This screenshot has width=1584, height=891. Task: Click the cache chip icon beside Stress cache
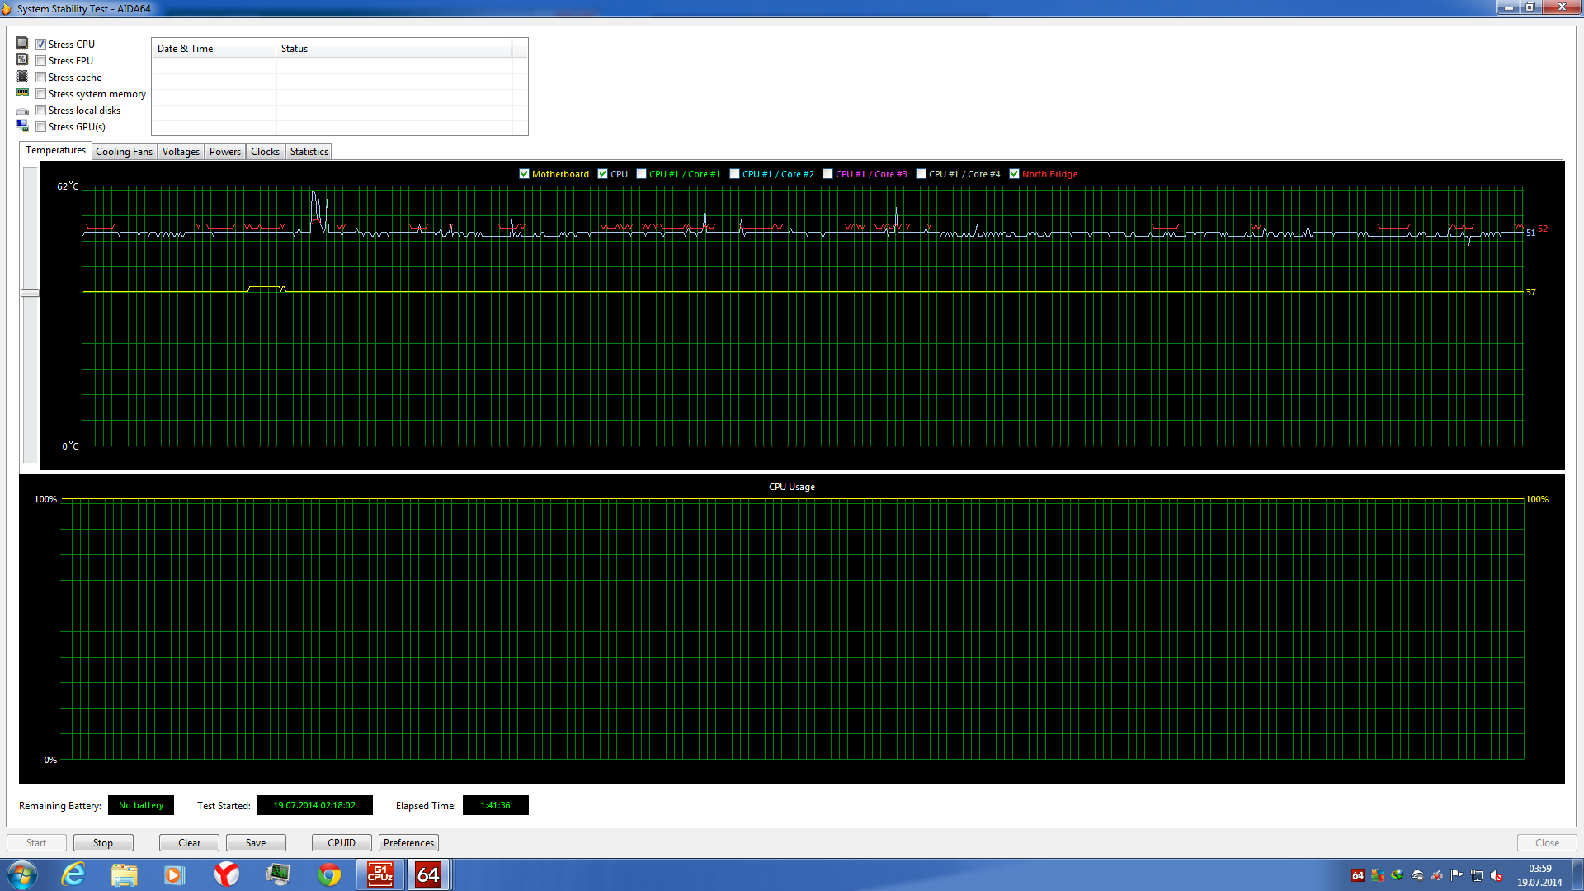coord(22,76)
